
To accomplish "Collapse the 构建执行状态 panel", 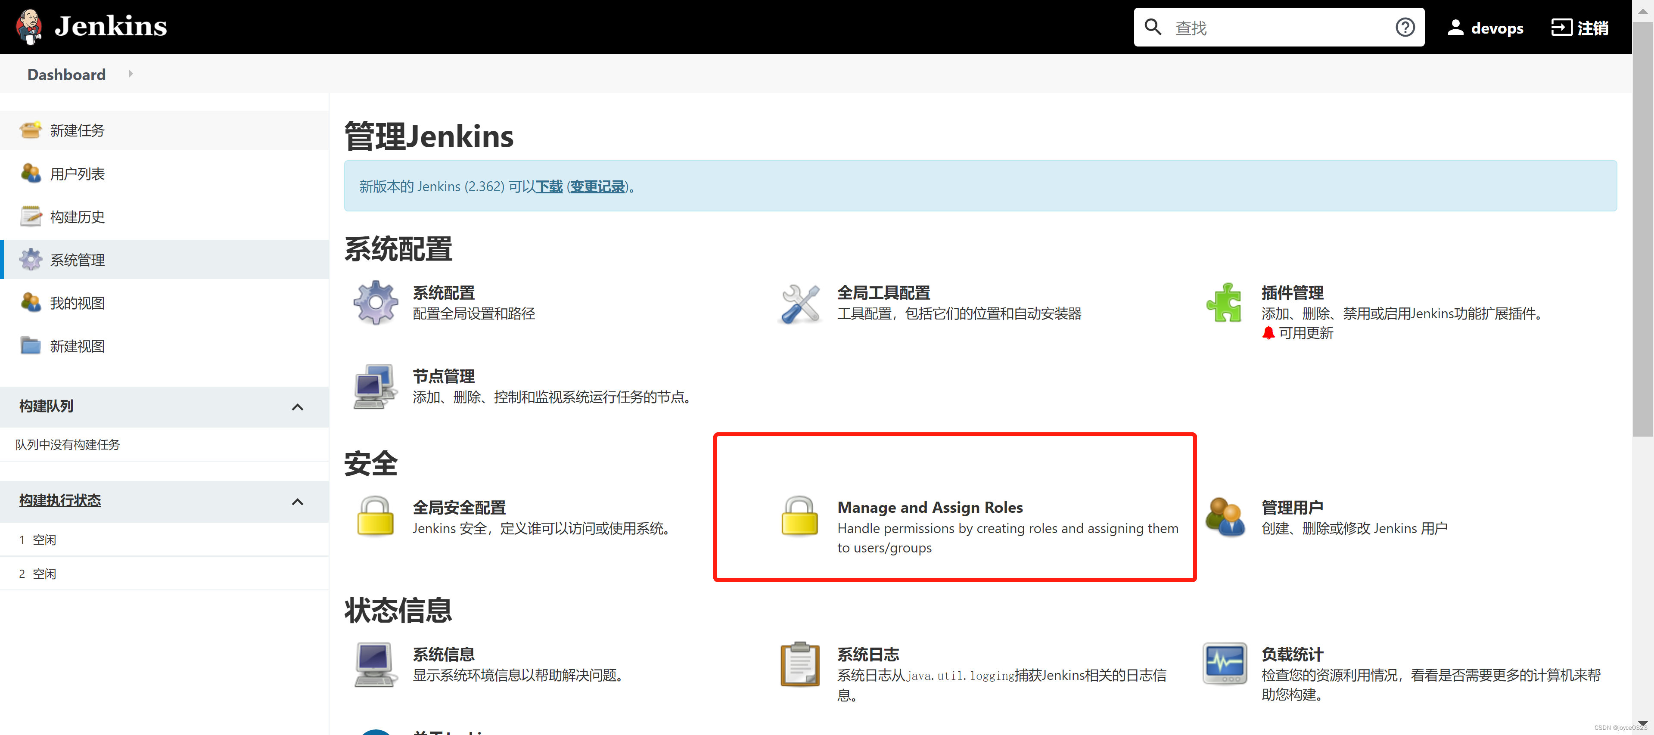I will (297, 501).
